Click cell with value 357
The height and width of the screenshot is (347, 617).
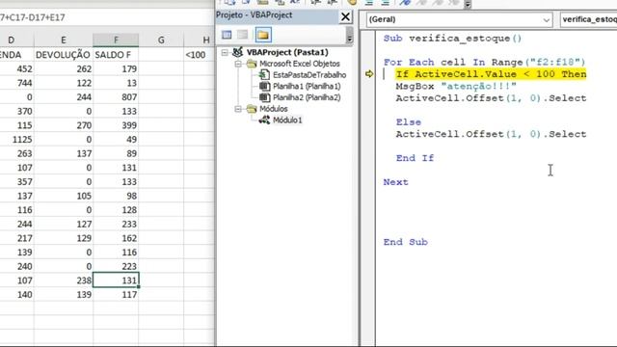(x=16, y=182)
